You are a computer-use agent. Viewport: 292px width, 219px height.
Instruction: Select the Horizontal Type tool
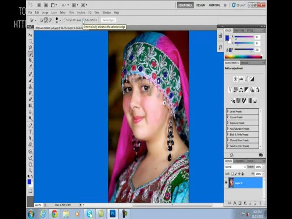30,132
